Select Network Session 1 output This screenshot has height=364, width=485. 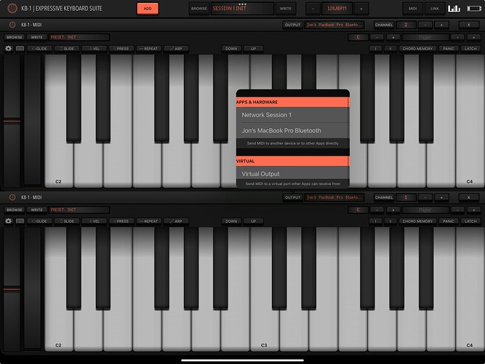coord(292,115)
